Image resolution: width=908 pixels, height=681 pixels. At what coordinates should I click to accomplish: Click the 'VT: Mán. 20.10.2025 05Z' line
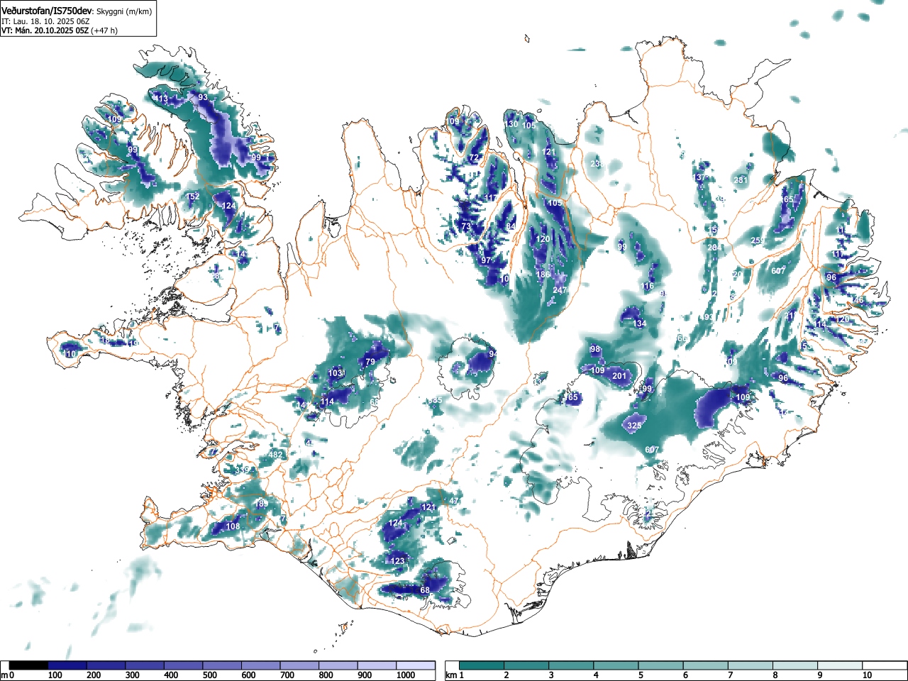pyautogui.click(x=44, y=31)
